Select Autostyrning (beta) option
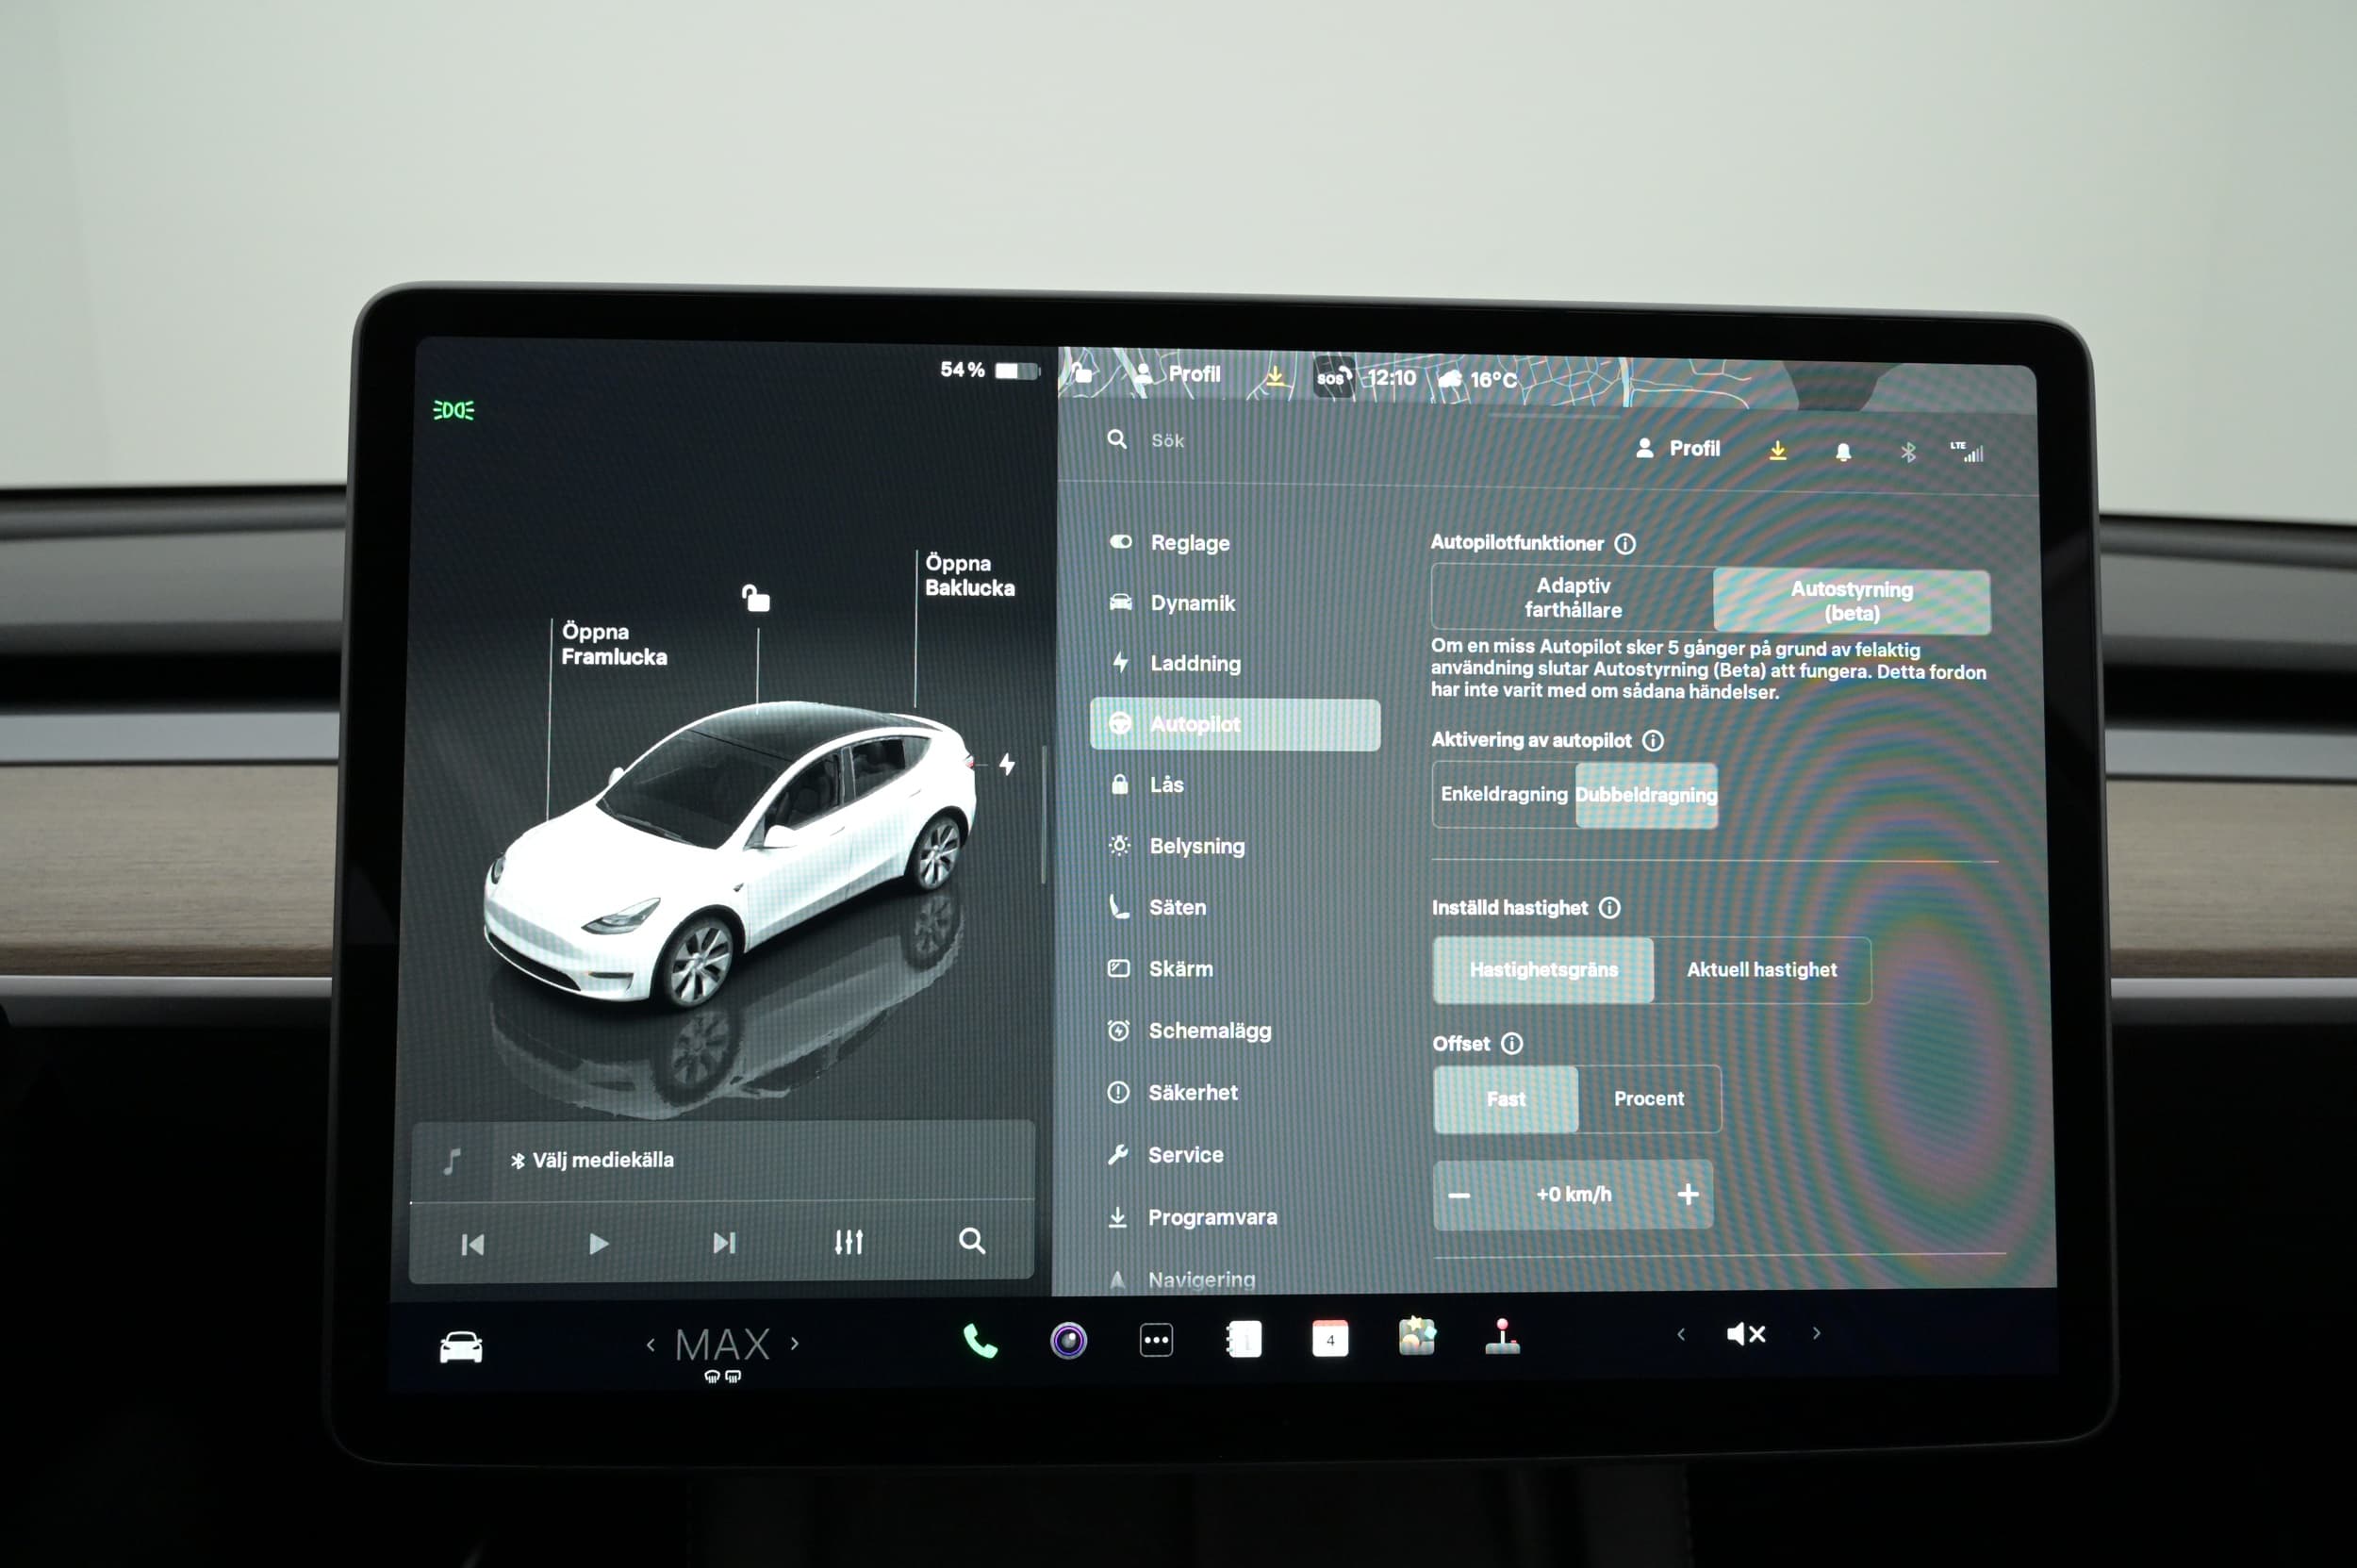This screenshot has width=2357, height=1568. click(x=1851, y=601)
